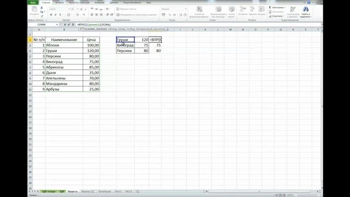Select the Фрукты sheet tab

73,192
